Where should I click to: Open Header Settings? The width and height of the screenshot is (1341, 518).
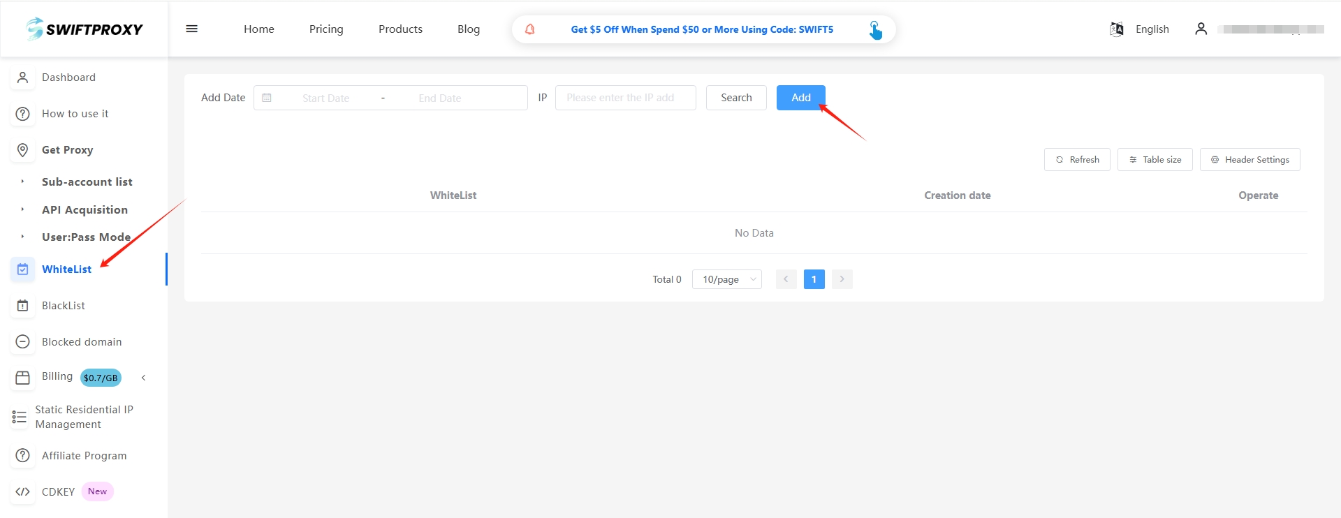point(1250,160)
